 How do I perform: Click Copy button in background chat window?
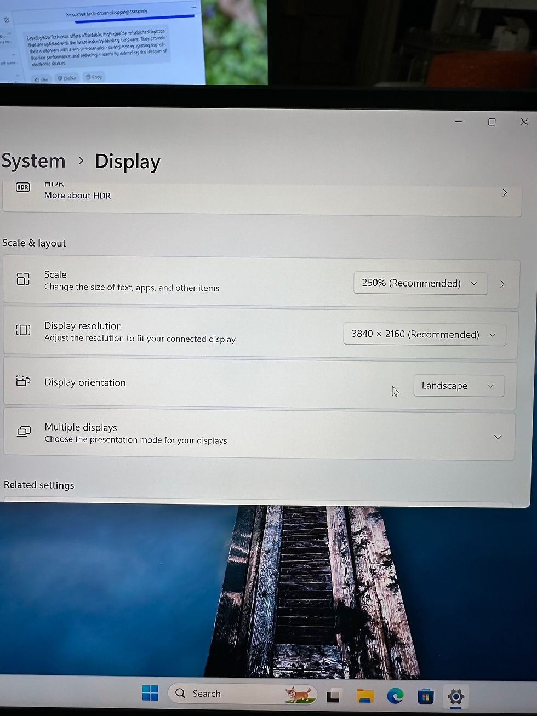pos(94,77)
